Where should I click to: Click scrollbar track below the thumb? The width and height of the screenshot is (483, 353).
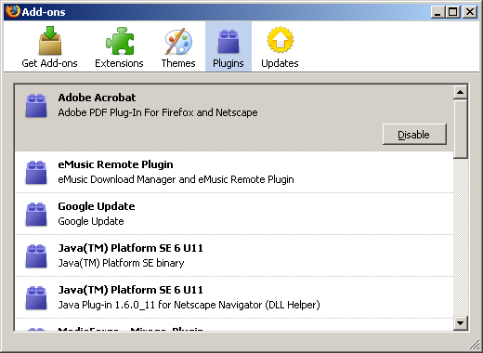point(461,237)
